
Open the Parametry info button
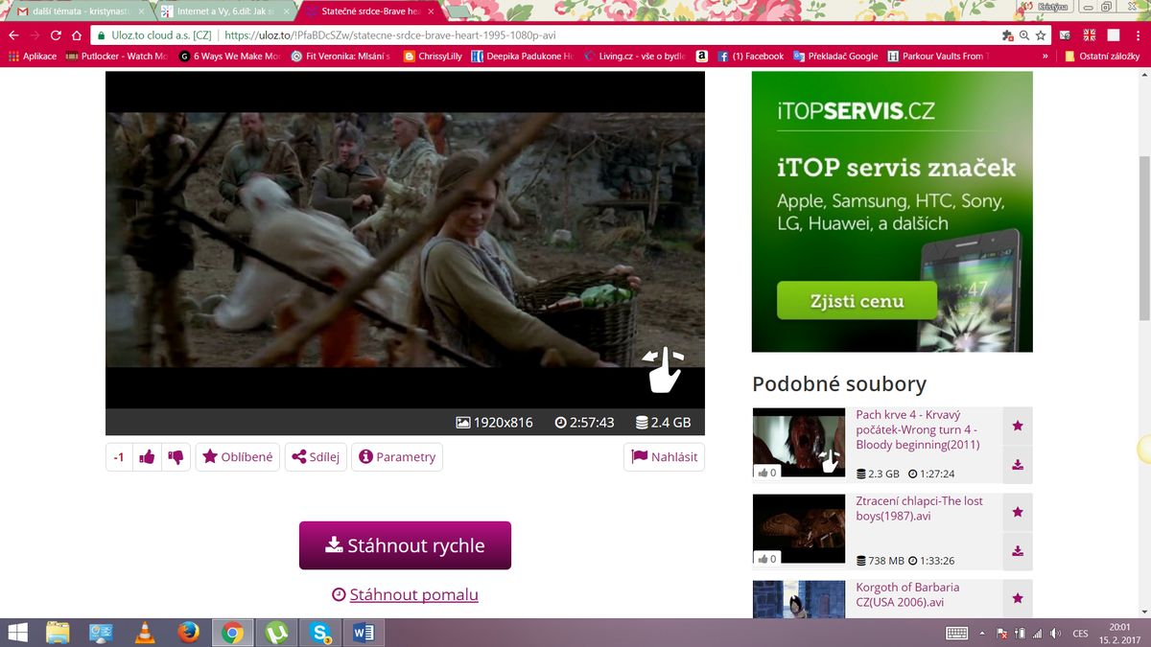397,457
